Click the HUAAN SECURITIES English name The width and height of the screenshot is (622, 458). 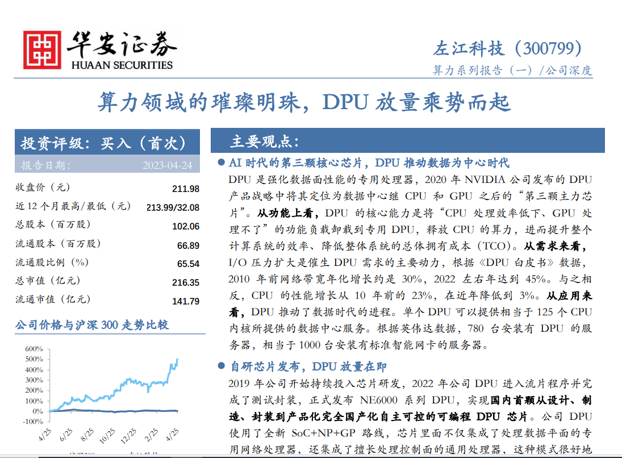[x=122, y=65]
